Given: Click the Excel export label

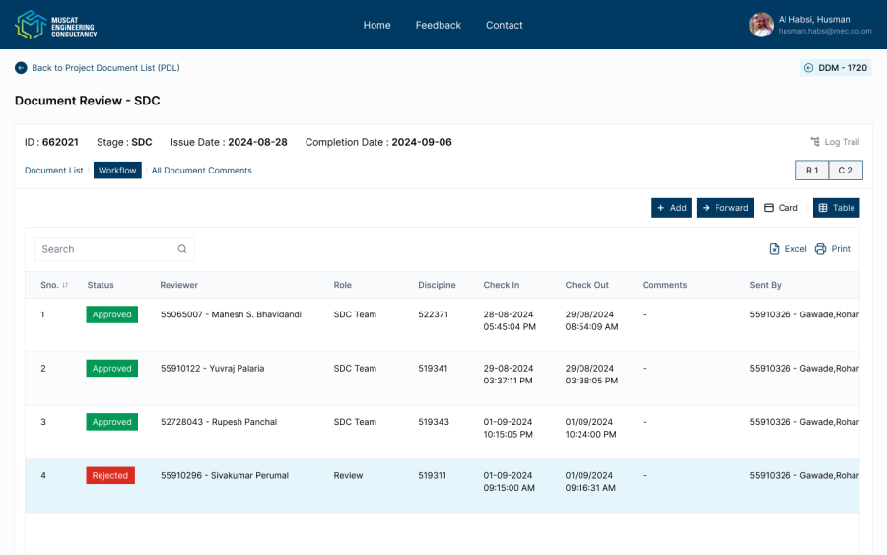Looking at the screenshot, I should (795, 249).
